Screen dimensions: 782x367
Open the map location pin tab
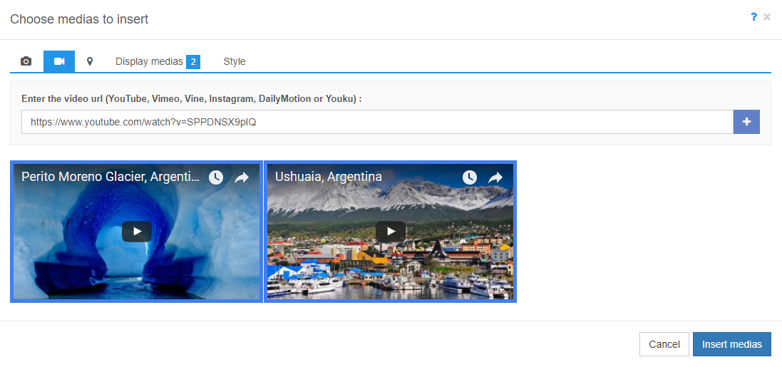pyautogui.click(x=90, y=61)
